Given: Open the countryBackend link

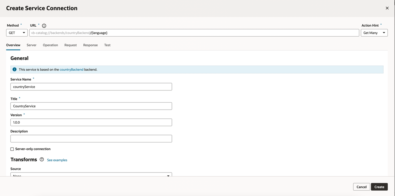Looking at the screenshot, I should point(72,69).
